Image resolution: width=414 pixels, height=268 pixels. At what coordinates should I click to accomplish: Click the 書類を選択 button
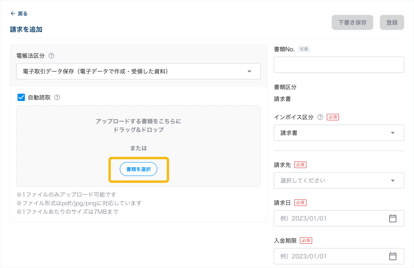139,169
